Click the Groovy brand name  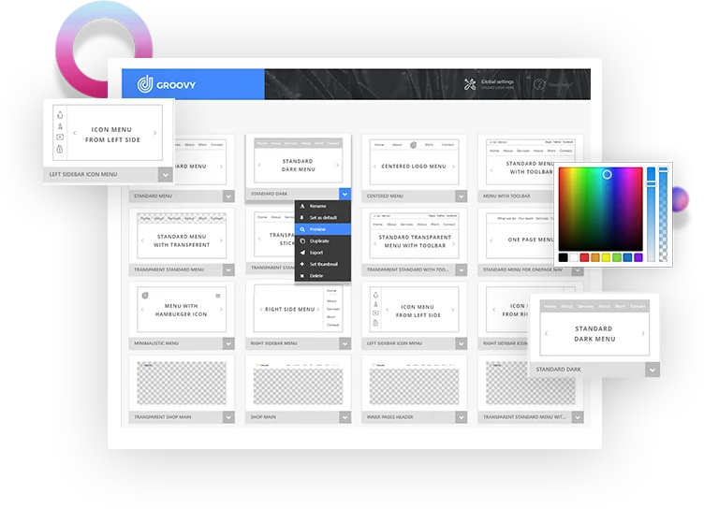(x=176, y=85)
